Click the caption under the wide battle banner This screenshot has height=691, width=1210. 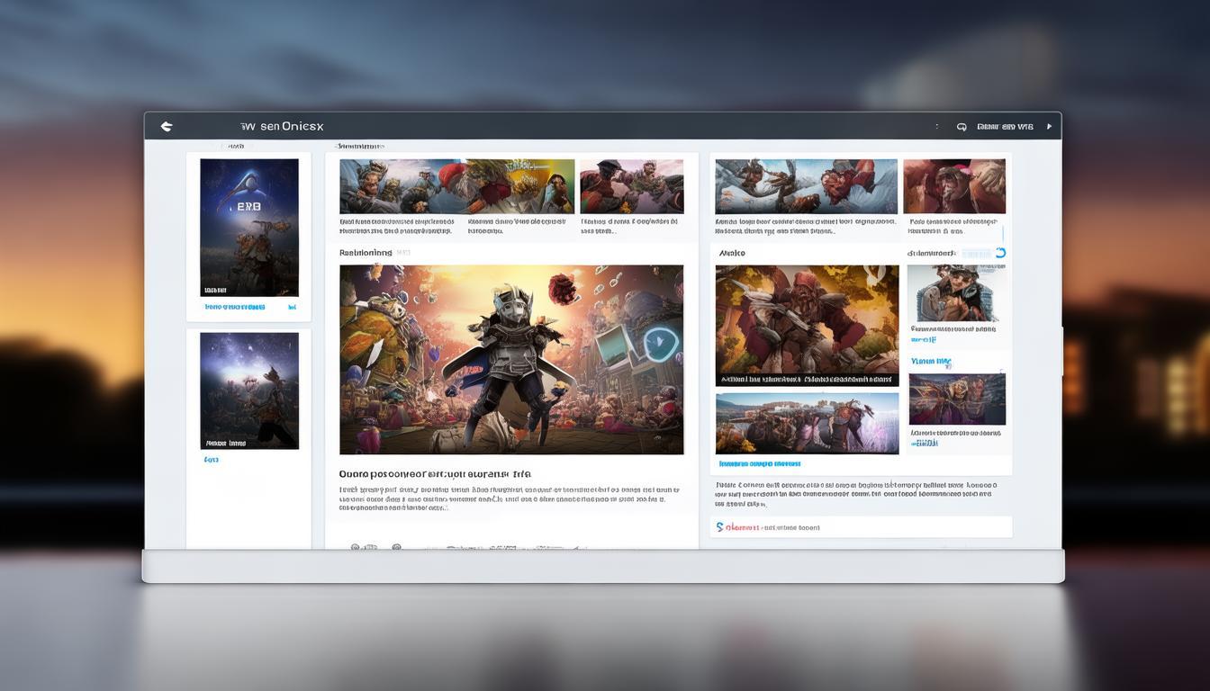pyautogui.click(x=397, y=226)
